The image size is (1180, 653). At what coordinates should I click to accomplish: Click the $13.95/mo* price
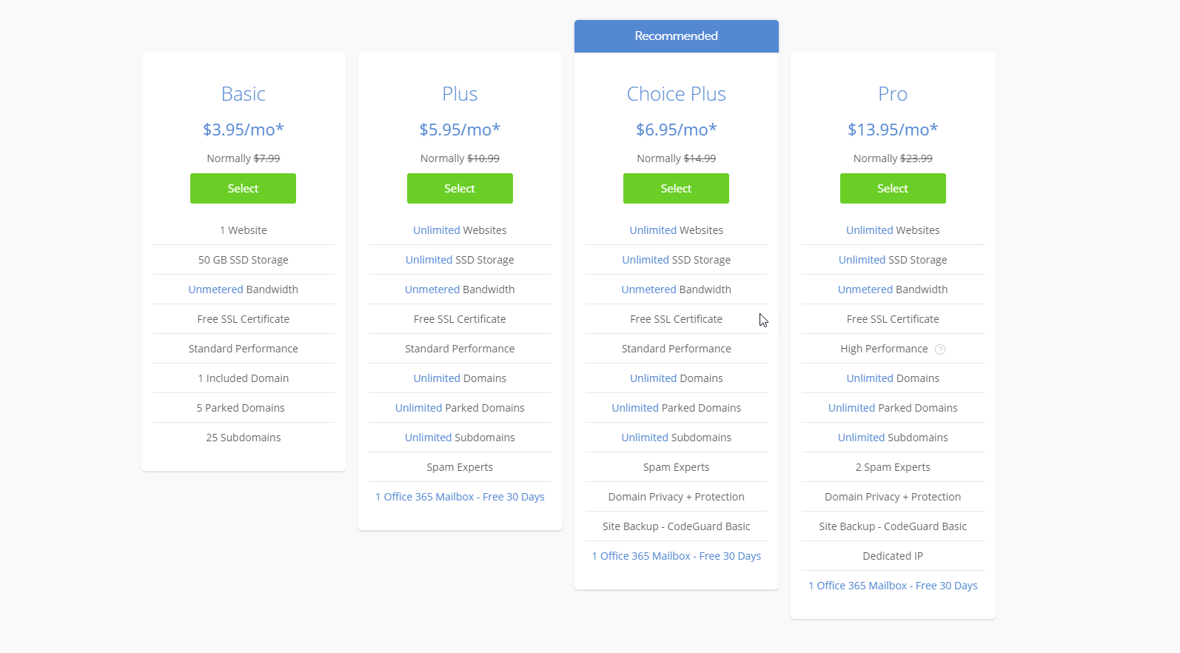coord(893,130)
